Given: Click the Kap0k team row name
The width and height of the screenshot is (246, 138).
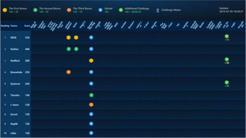Looking at the screenshot, I should point(14,124).
